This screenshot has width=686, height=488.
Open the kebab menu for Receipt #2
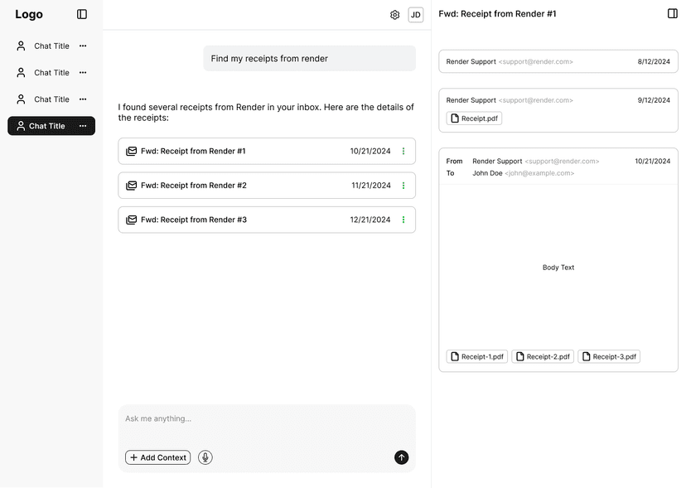pyautogui.click(x=403, y=186)
